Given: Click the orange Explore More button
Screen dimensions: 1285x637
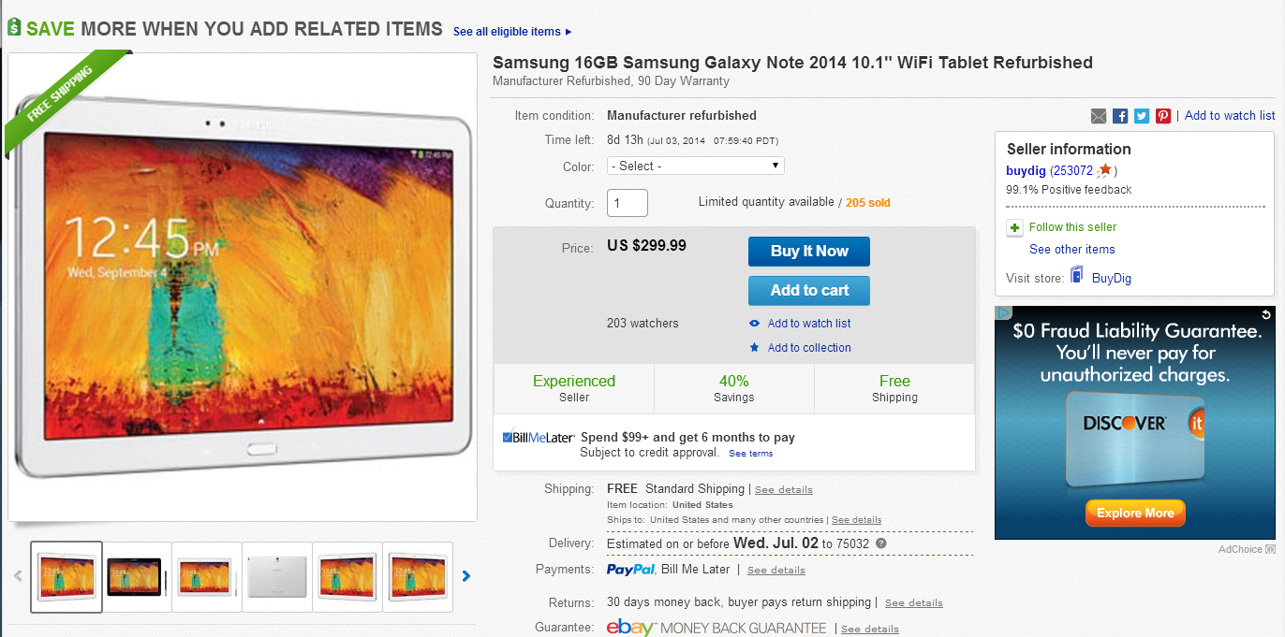Looking at the screenshot, I should 1135,513.
